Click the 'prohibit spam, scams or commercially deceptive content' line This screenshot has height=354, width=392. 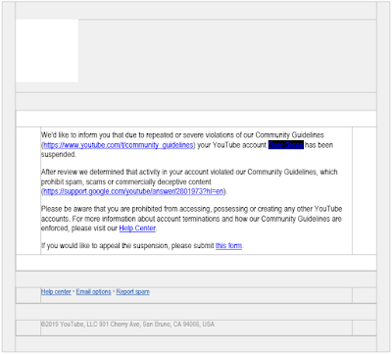(126, 181)
